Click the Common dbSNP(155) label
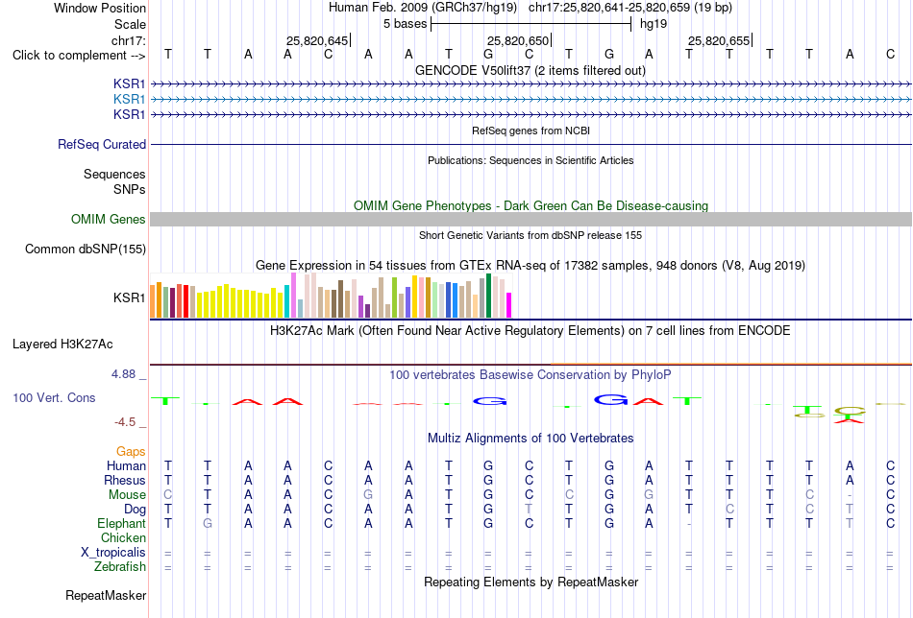The width and height of the screenshot is (913, 618). click(x=85, y=249)
